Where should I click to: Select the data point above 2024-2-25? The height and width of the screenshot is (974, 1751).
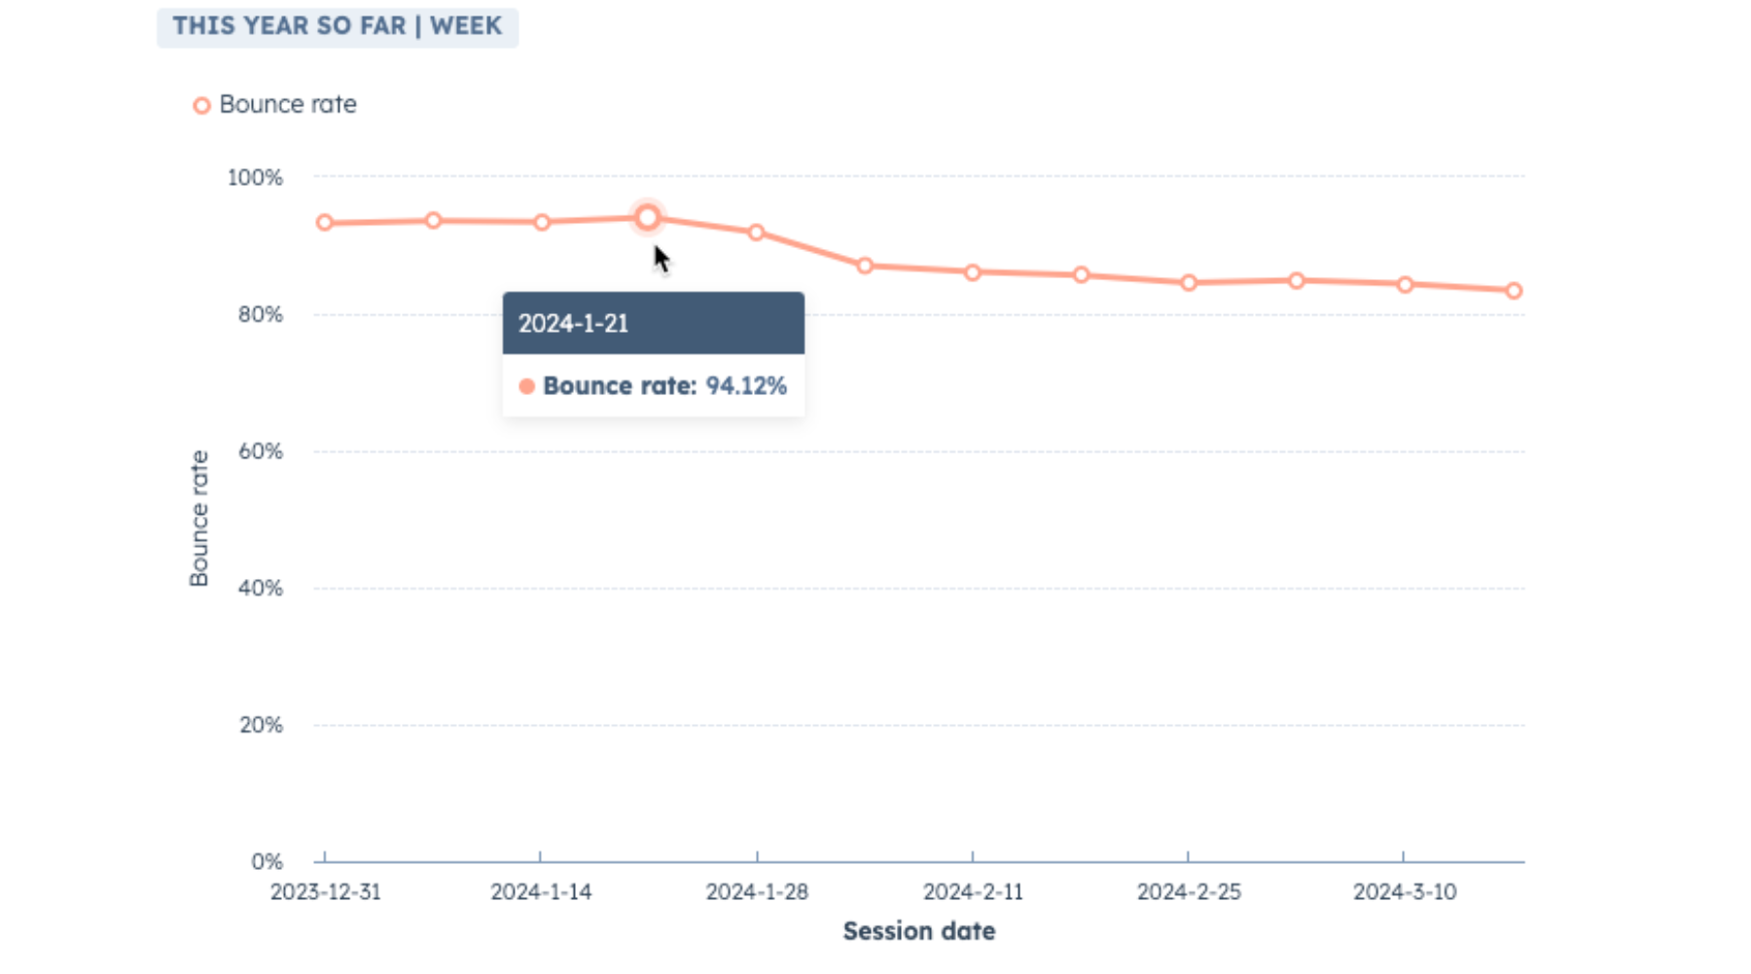1189,283
